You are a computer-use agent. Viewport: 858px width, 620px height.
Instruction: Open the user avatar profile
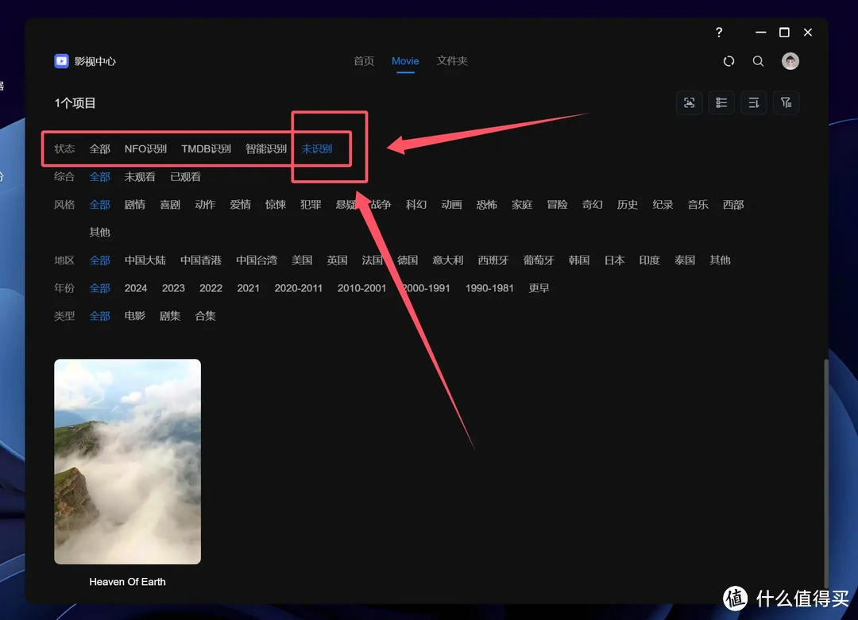tap(790, 61)
